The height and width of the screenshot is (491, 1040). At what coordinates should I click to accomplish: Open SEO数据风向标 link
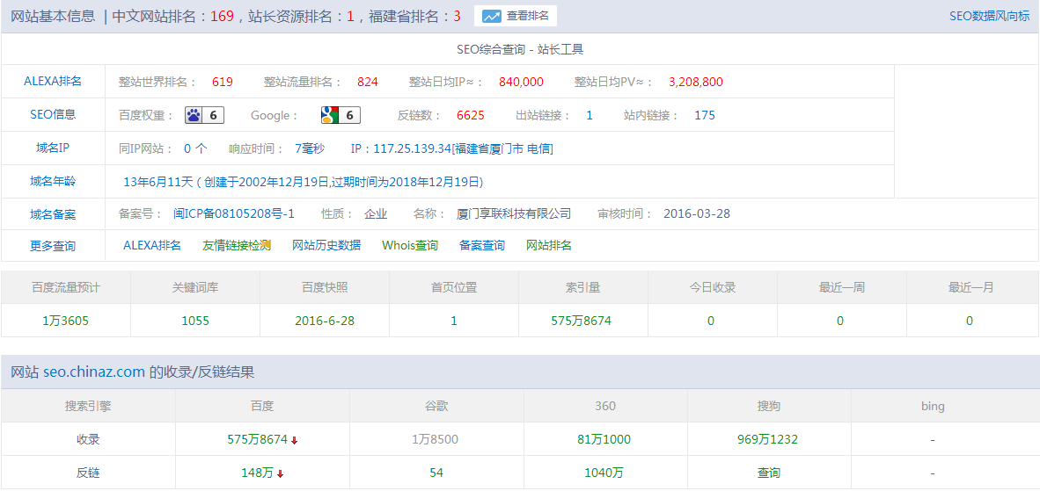990,17
